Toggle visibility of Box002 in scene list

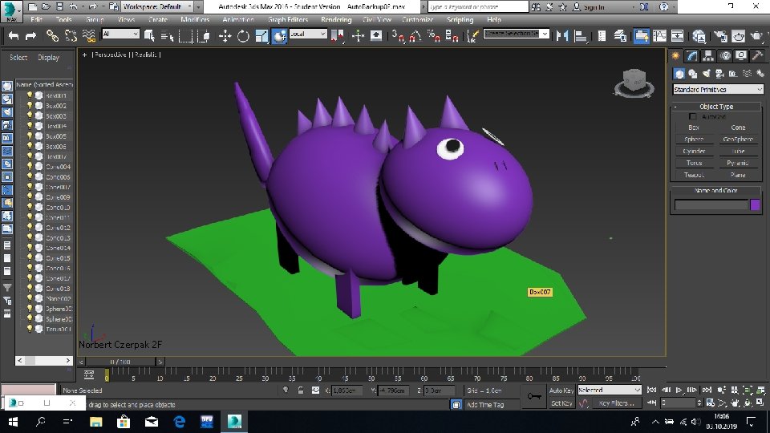point(30,105)
